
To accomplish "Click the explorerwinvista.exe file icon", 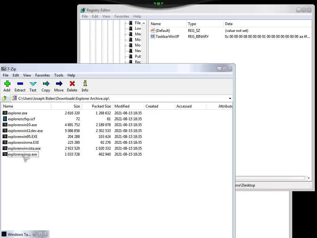I will tap(5, 148).
